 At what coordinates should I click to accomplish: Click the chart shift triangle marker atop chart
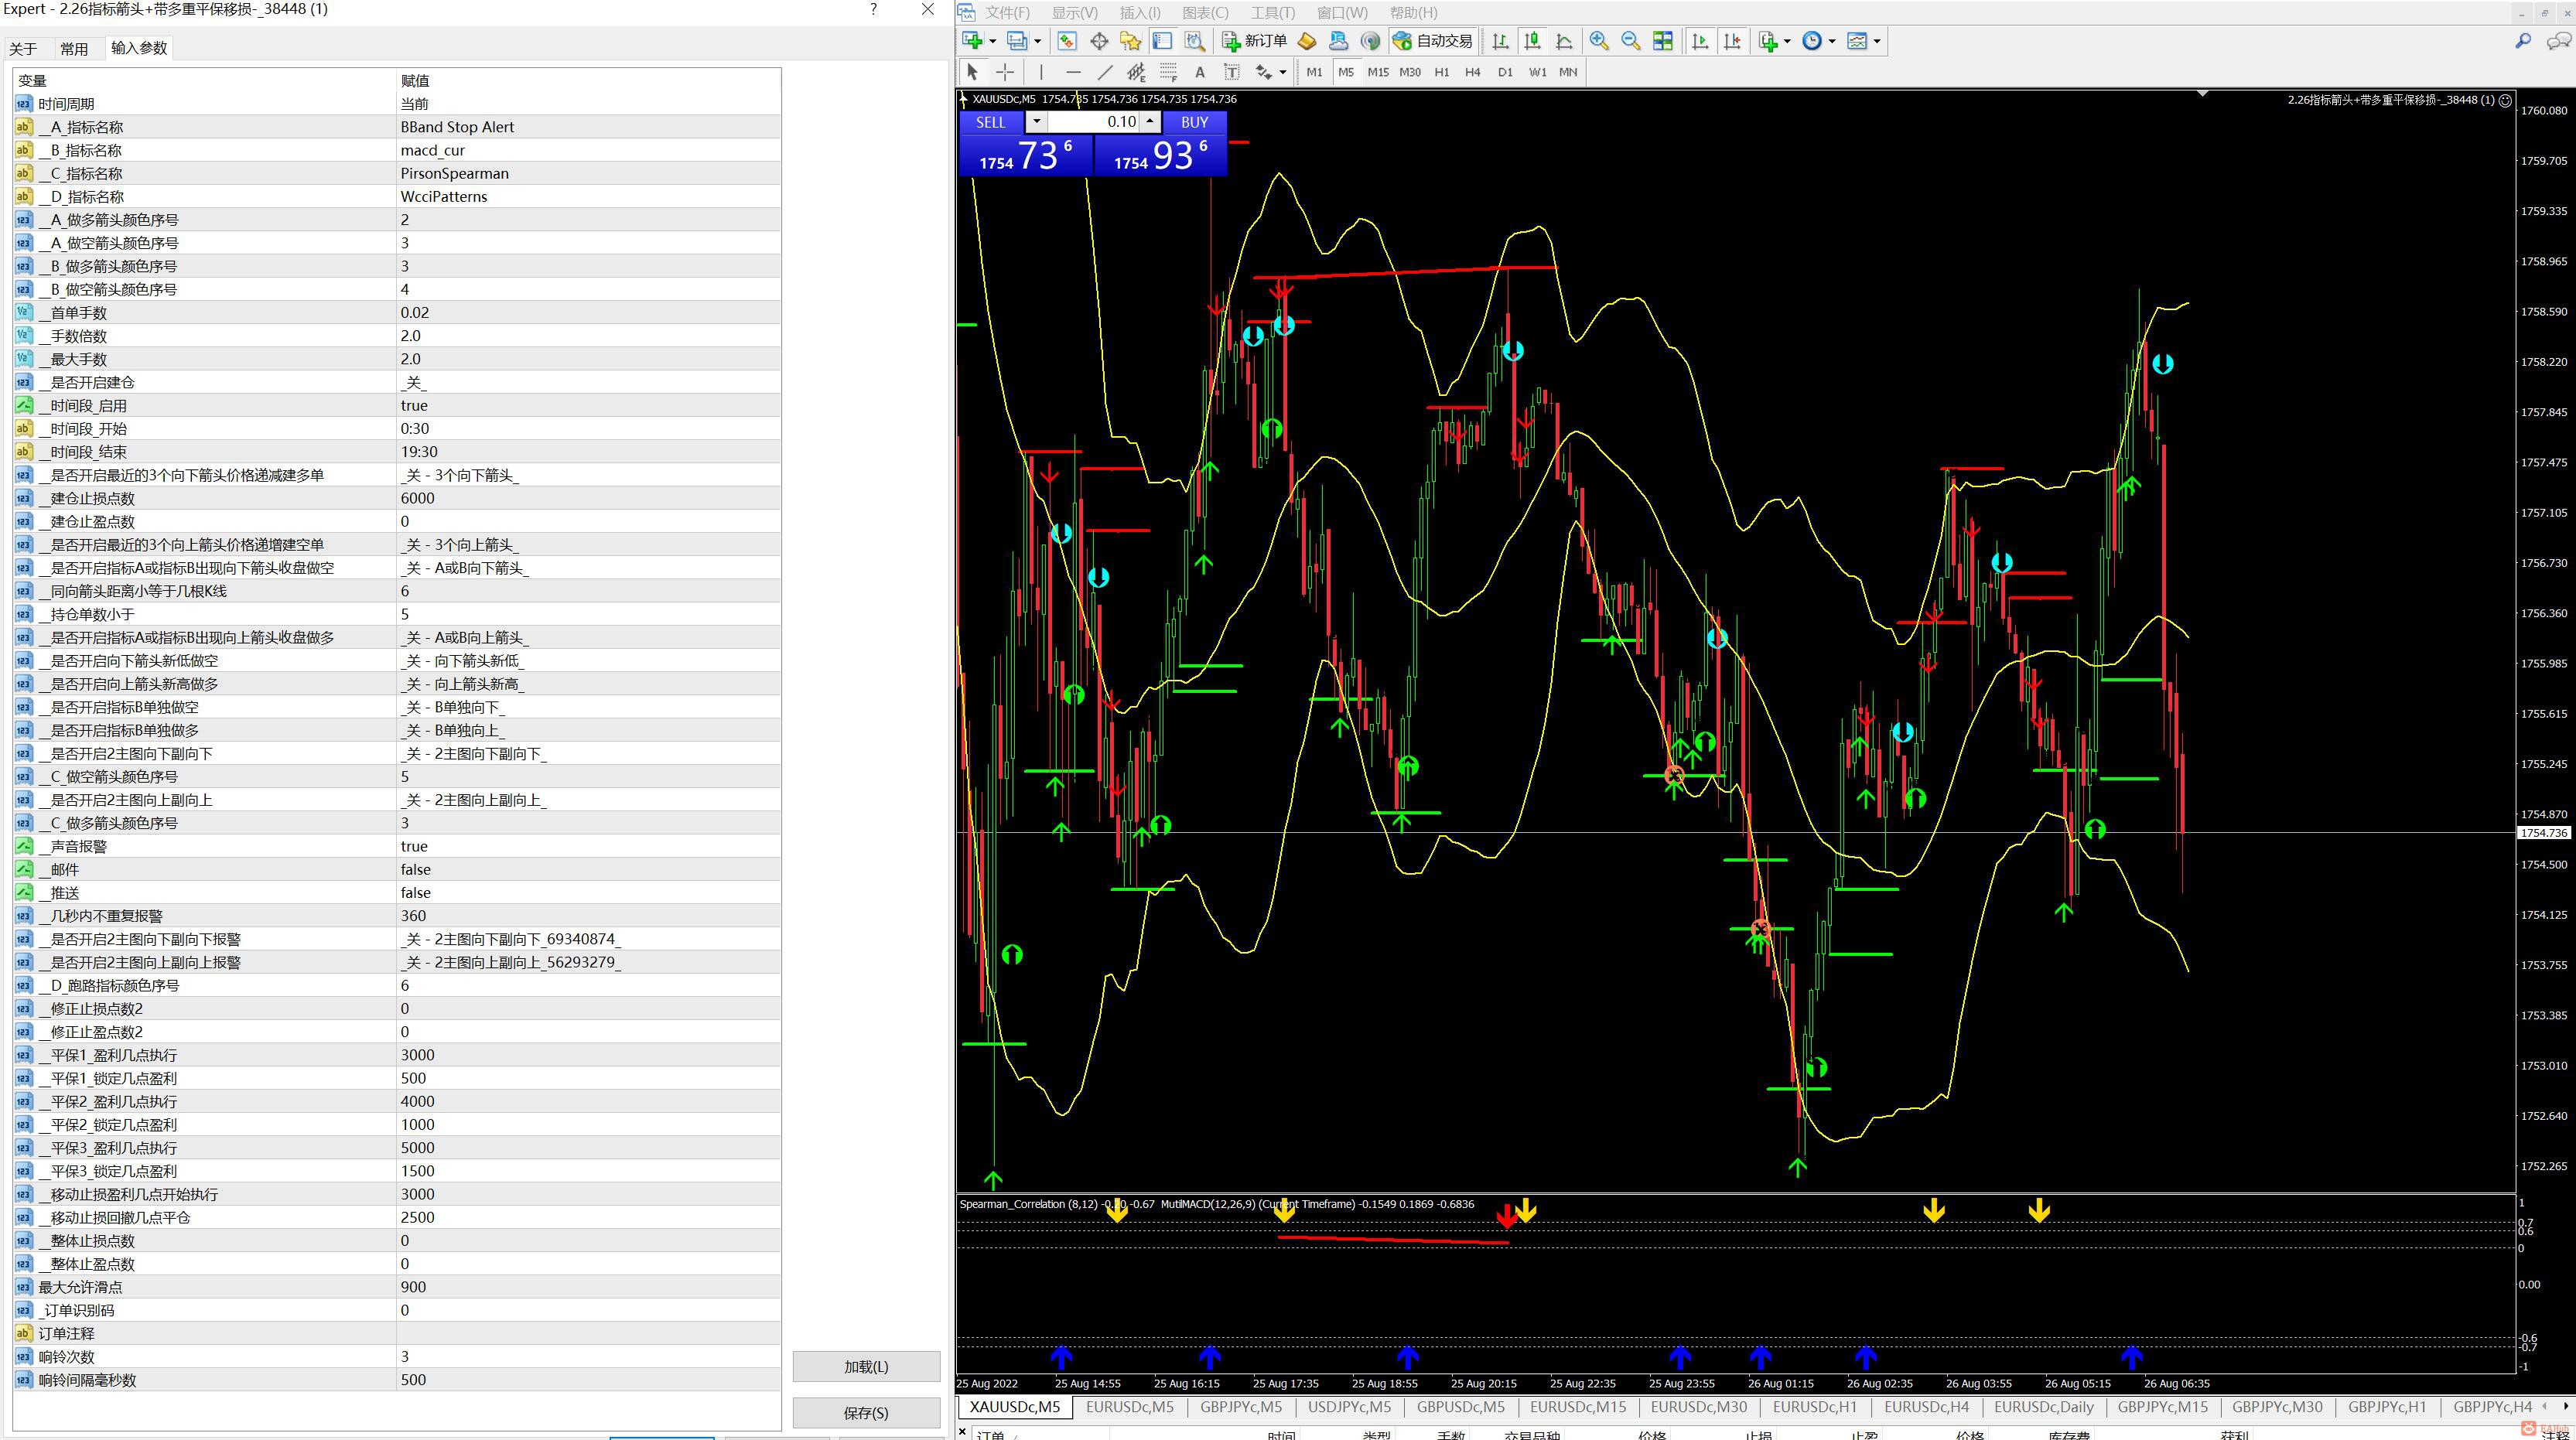(2202, 93)
